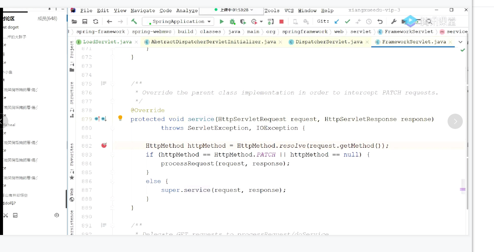494x252 pixels.
Task: Click the attach debugger to process icon
Action: coord(271,22)
